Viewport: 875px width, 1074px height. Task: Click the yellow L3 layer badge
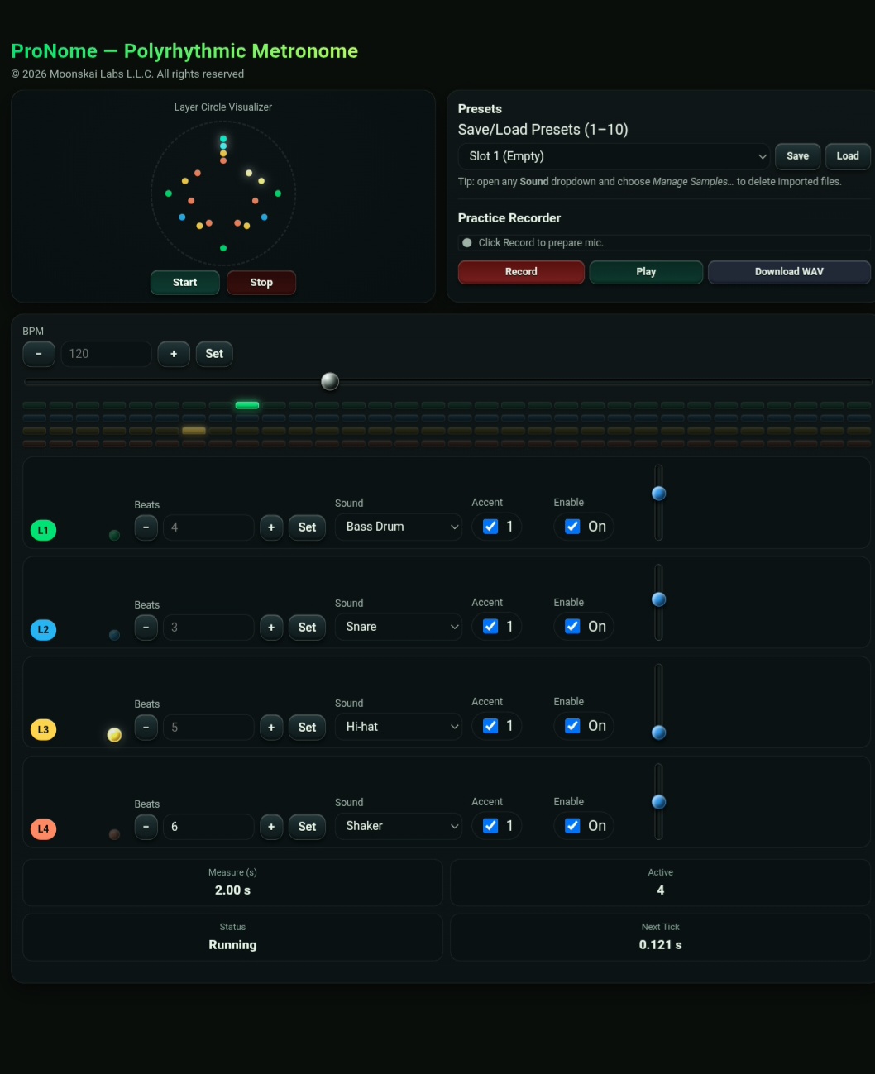(x=43, y=729)
